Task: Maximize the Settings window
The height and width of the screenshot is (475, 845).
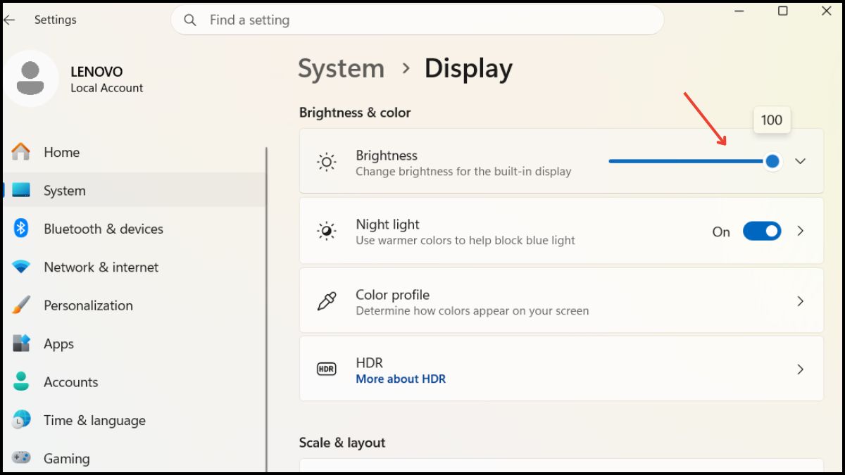Action: (x=782, y=11)
